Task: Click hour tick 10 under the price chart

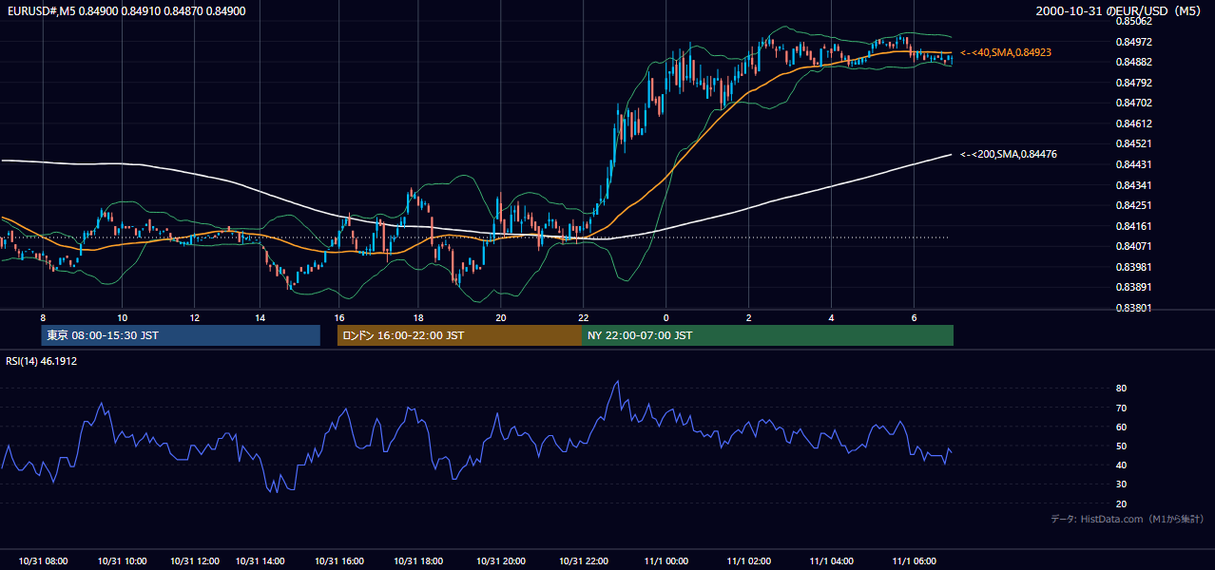Action: point(122,317)
